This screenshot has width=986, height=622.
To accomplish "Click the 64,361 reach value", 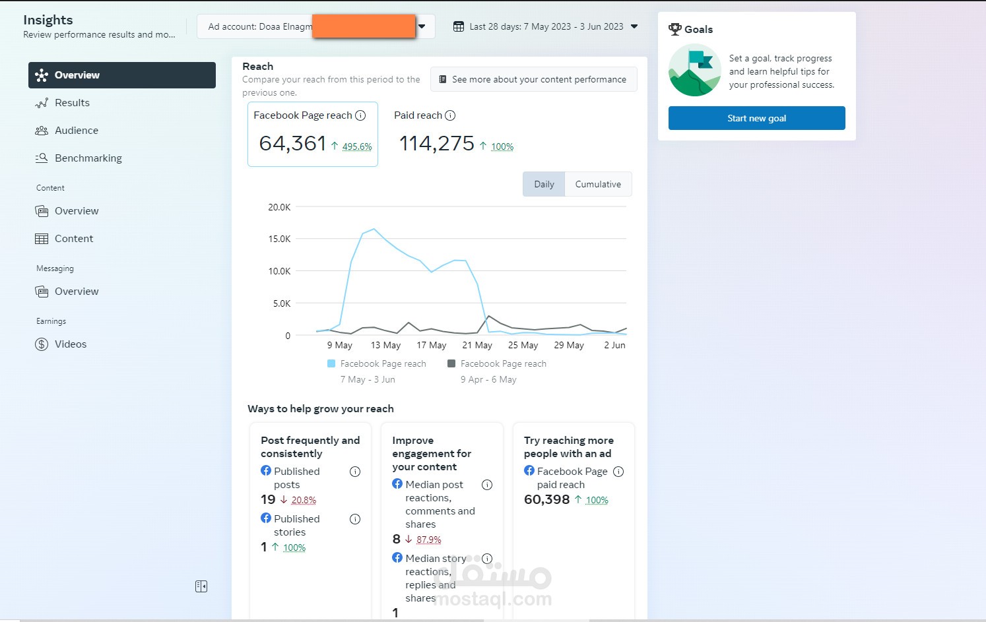I will pyautogui.click(x=292, y=143).
